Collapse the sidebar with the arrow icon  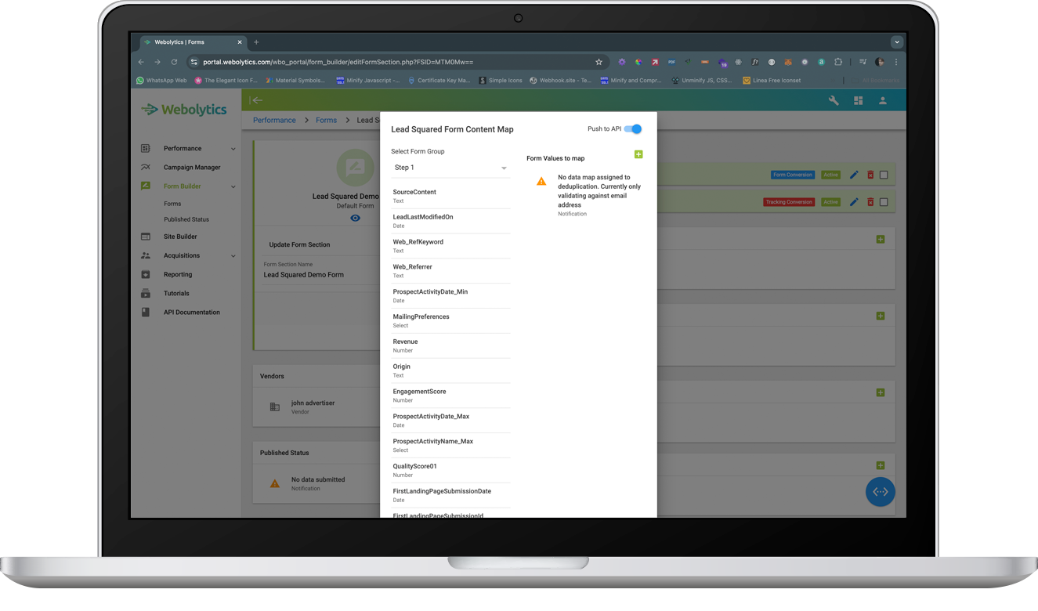(x=257, y=100)
